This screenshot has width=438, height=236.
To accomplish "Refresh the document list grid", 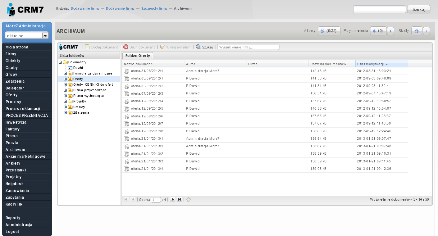I will point(188,200).
